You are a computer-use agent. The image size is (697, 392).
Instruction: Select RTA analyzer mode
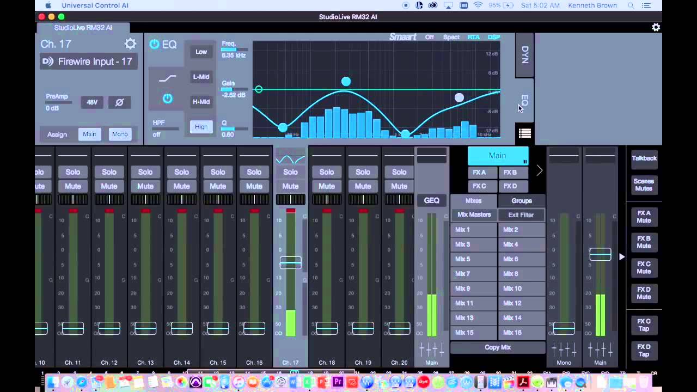pyautogui.click(x=473, y=37)
